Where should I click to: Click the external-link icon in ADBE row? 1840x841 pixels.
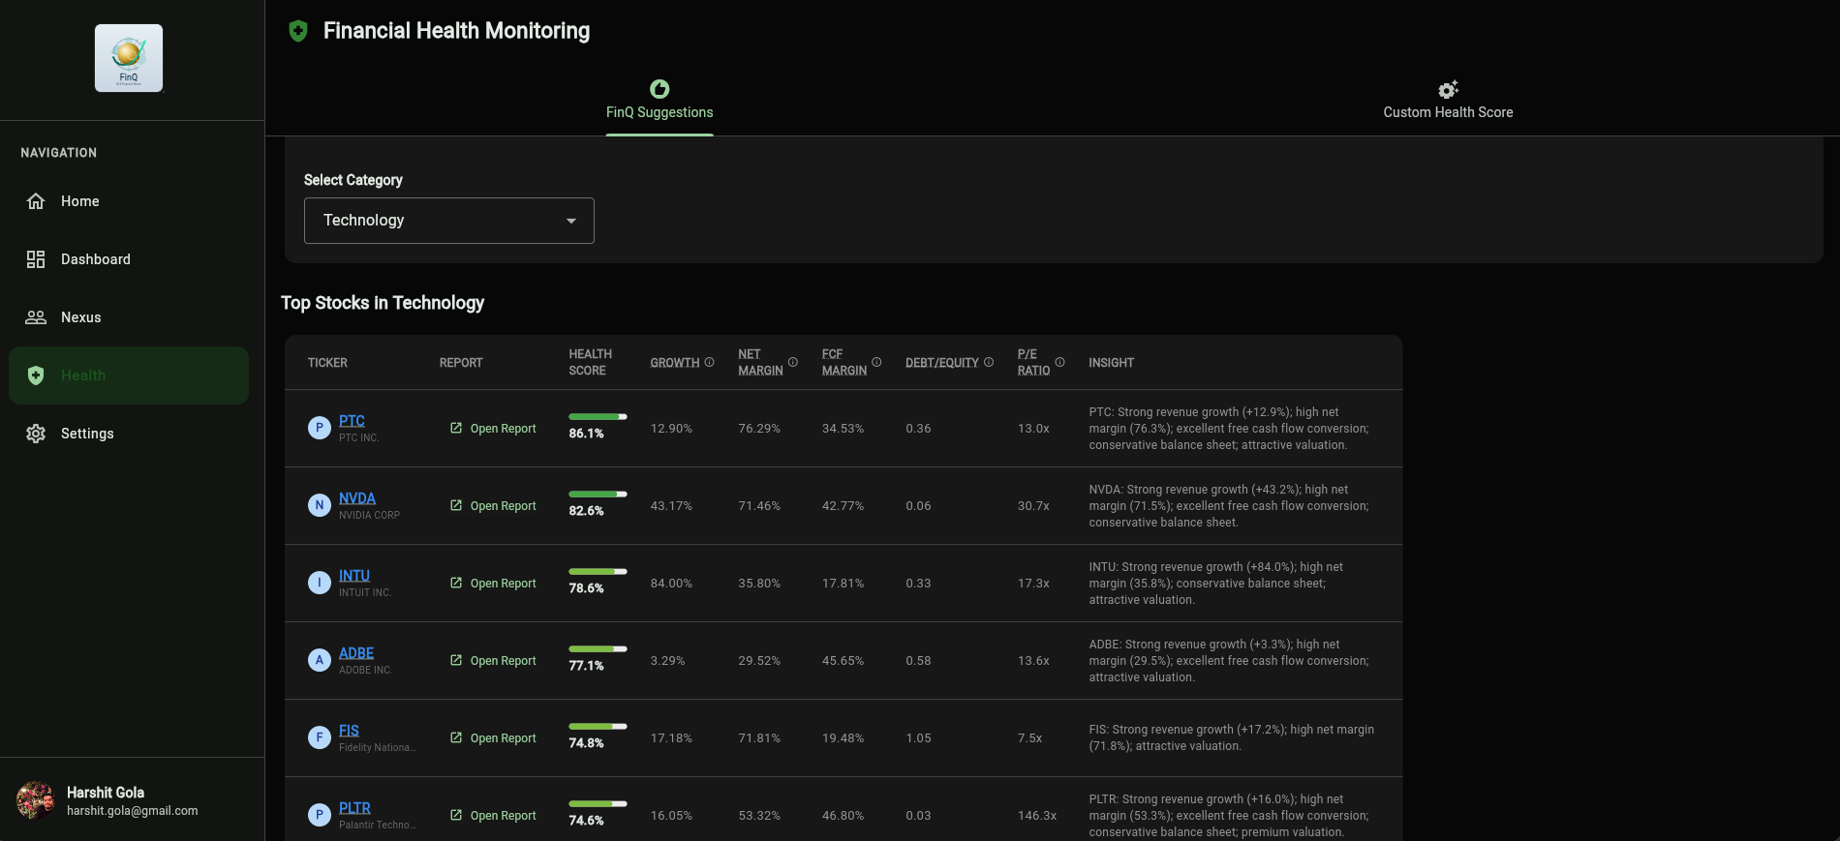click(456, 660)
